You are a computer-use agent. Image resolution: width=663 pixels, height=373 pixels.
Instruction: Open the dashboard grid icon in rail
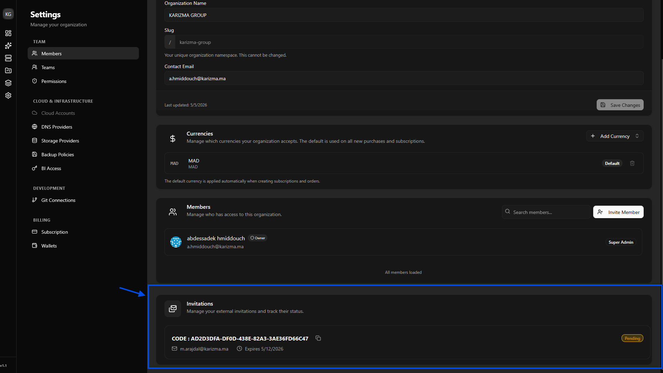tap(8, 33)
